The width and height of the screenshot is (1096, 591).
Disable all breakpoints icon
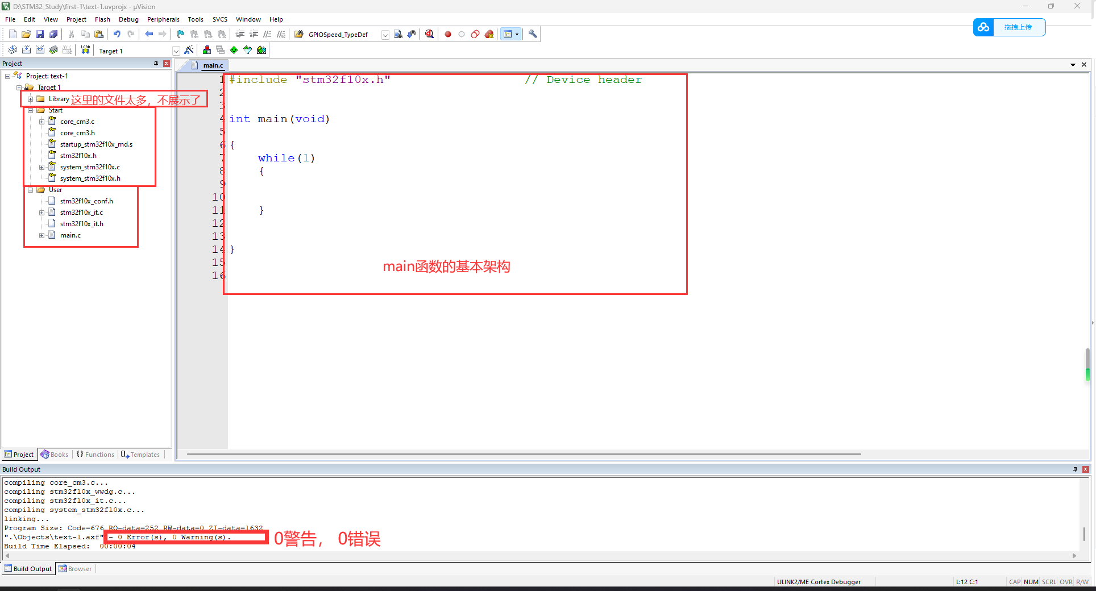click(x=475, y=34)
